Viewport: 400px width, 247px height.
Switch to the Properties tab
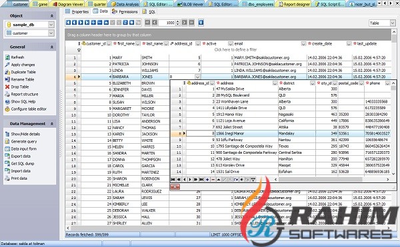coord(77,11)
